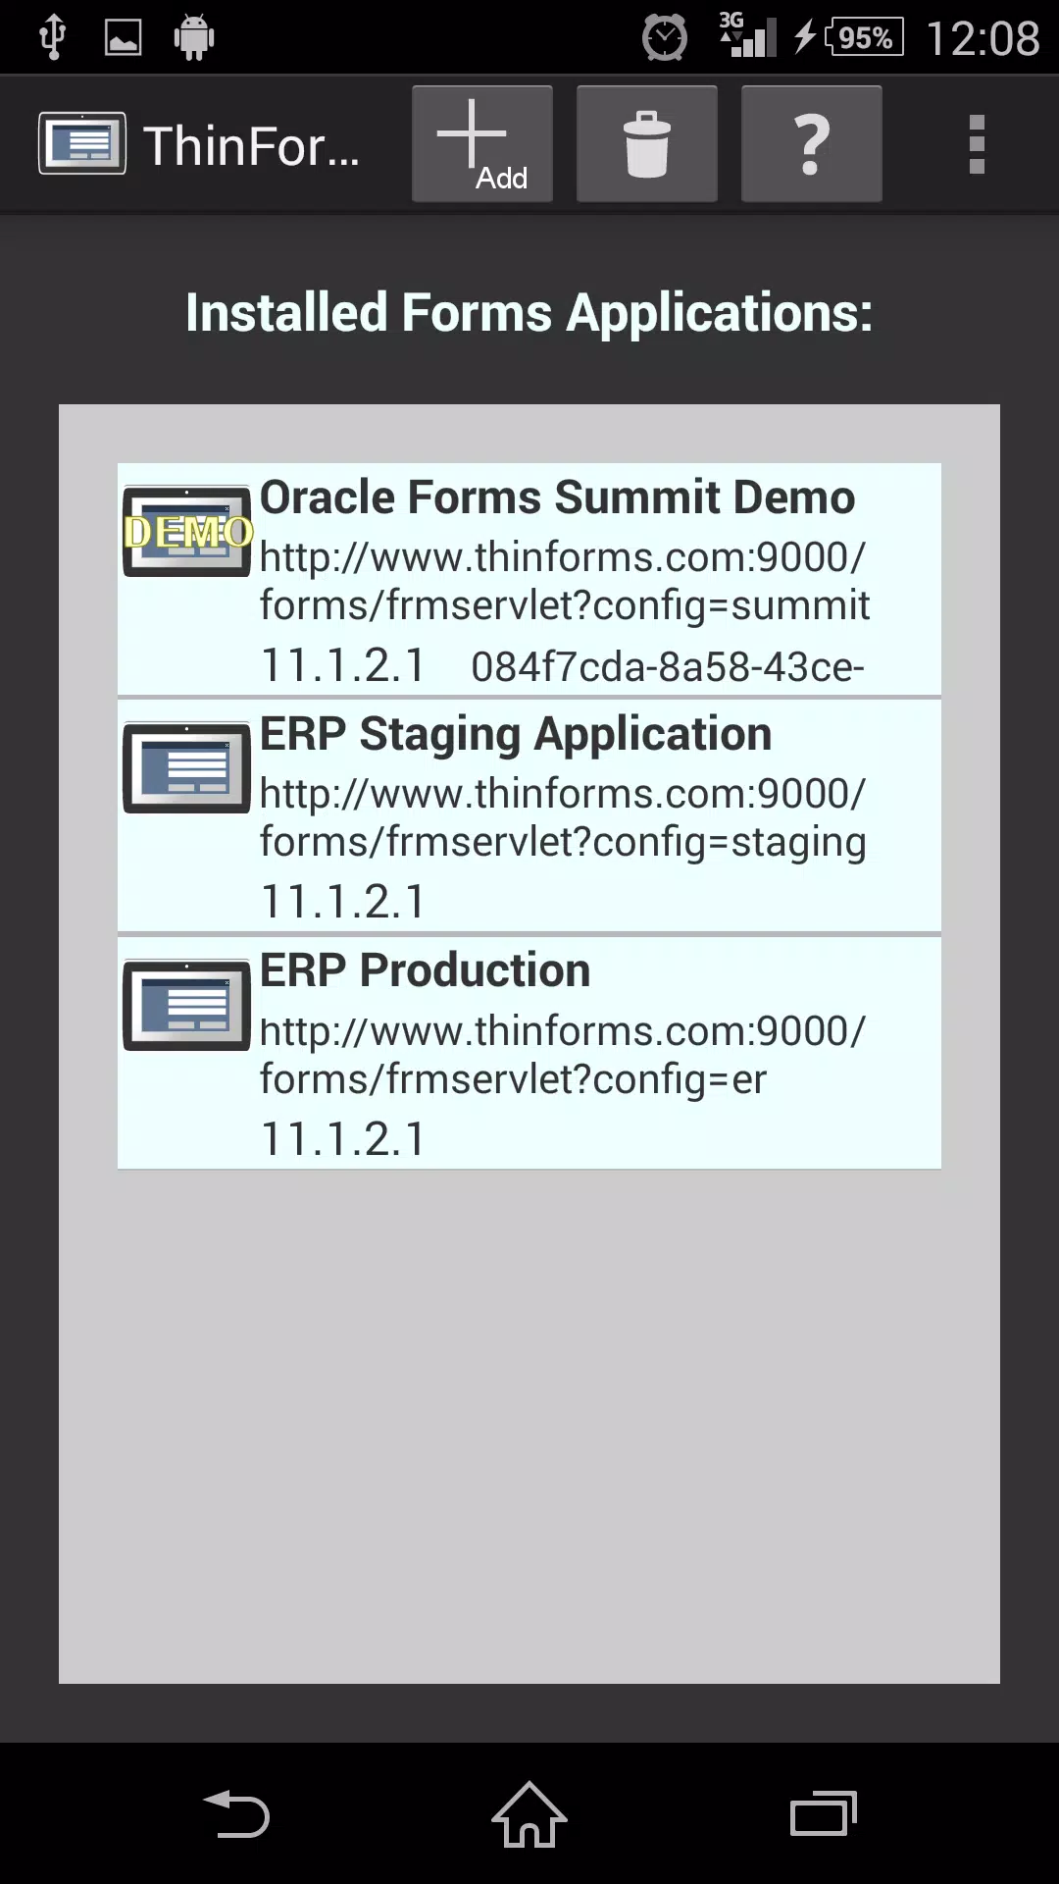This screenshot has height=1884, width=1059.
Task: Tap the Add application plus button
Action: click(481, 144)
